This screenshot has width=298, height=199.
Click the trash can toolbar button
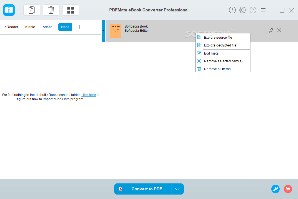point(51,10)
